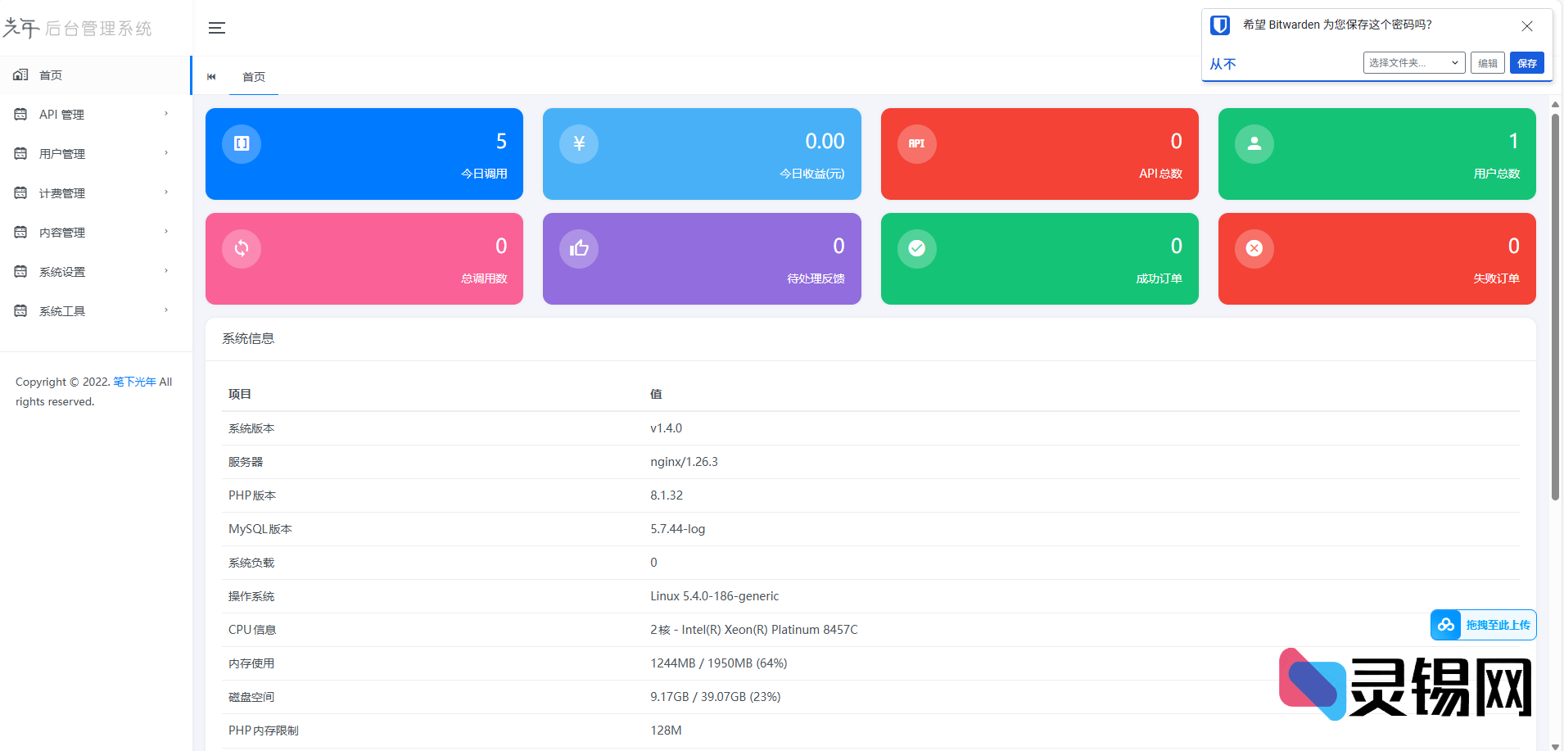This screenshot has width=1564, height=751.
Task: Click the red API total icon
Action: (916, 144)
